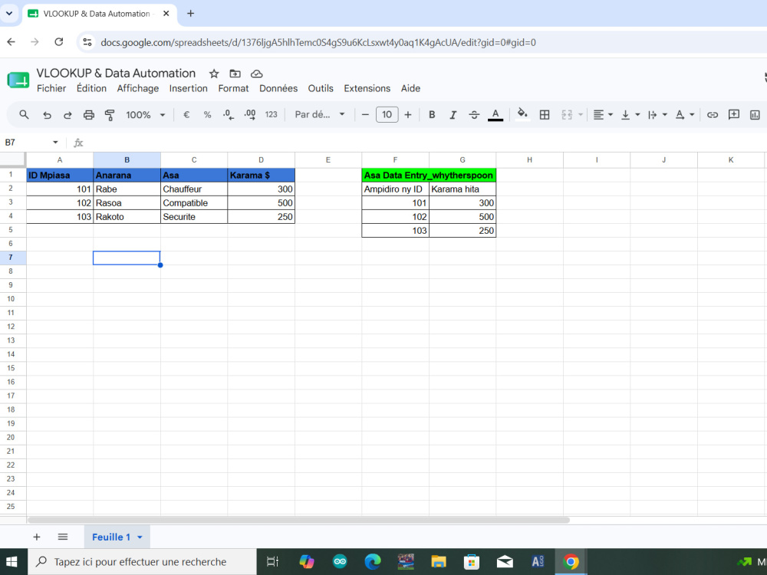Image resolution: width=767 pixels, height=575 pixels.
Task: Insert a comment
Action: coord(734,115)
